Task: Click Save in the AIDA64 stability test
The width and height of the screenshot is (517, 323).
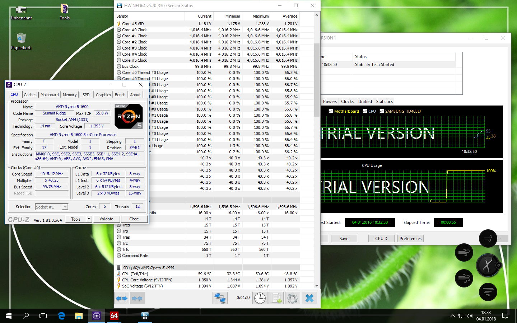Action: click(x=344, y=239)
